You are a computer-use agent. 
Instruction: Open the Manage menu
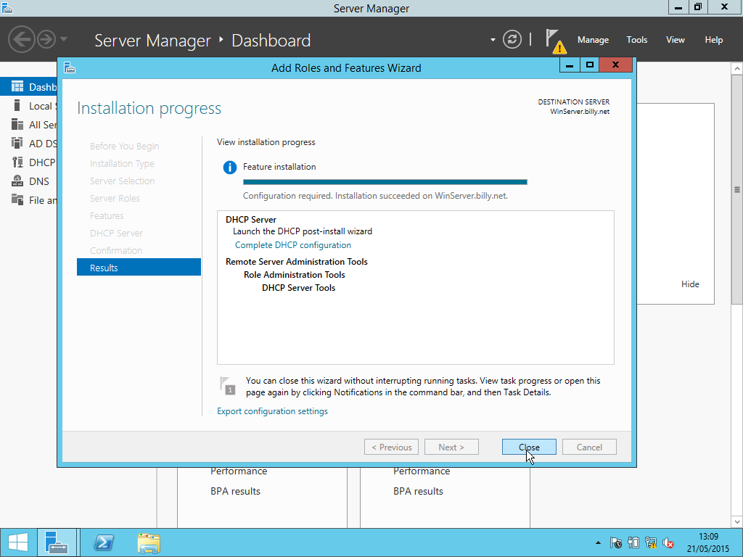(593, 40)
